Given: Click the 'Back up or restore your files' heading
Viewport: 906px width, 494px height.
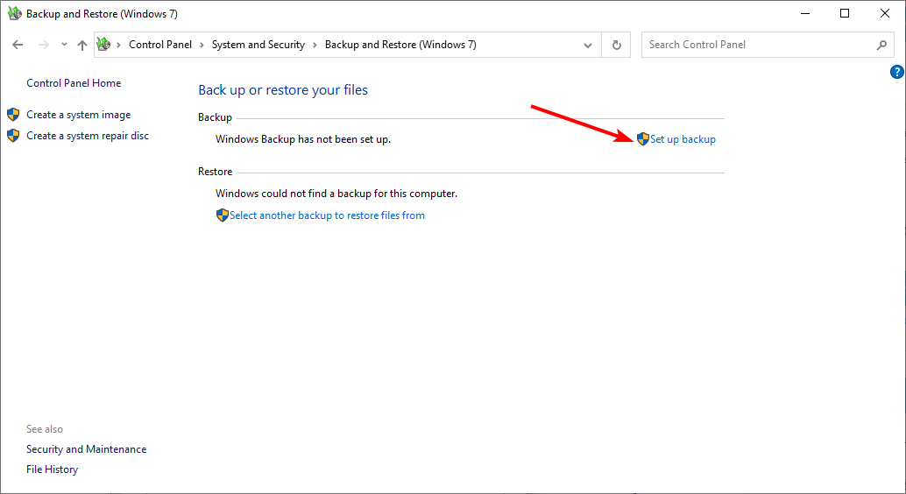Looking at the screenshot, I should (x=283, y=90).
